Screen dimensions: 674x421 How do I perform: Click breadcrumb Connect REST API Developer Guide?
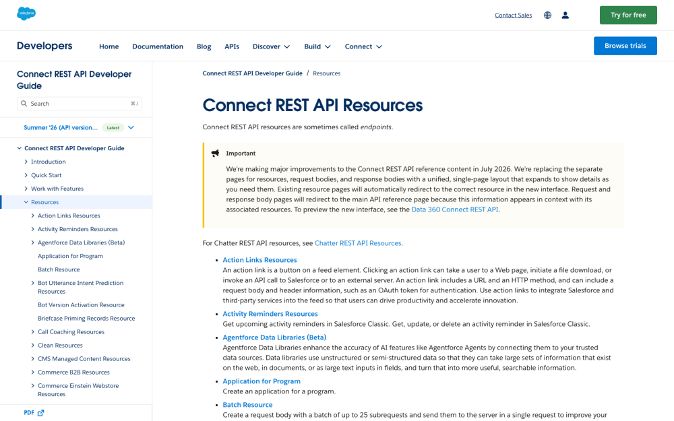pos(252,73)
